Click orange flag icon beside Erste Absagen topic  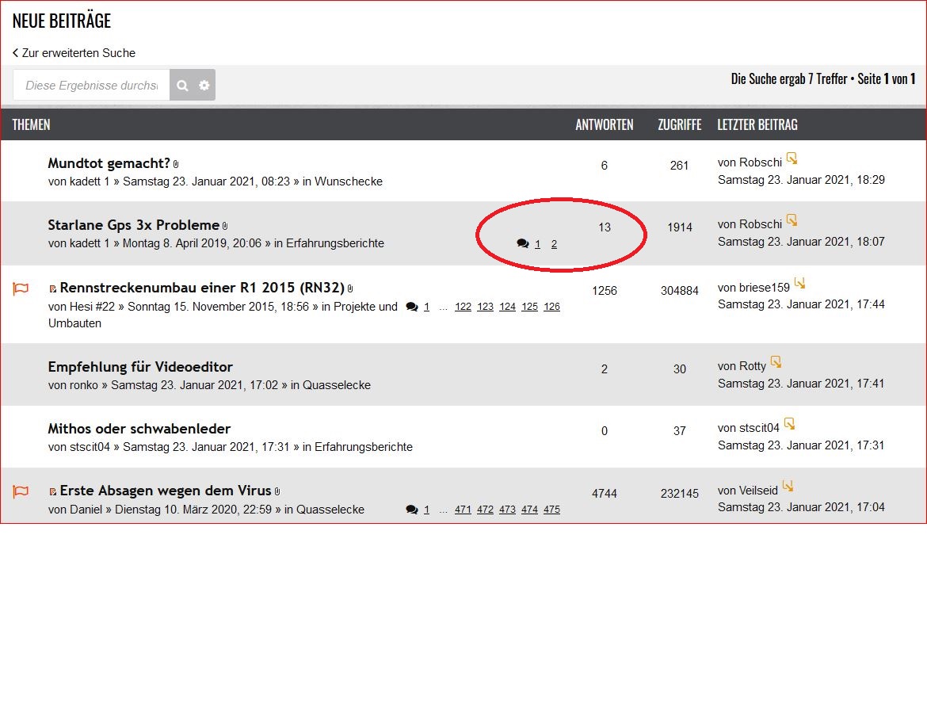pos(21,492)
